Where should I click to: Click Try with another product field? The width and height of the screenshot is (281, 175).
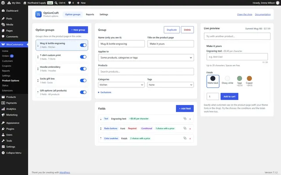pyautogui.click(x=237, y=36)
